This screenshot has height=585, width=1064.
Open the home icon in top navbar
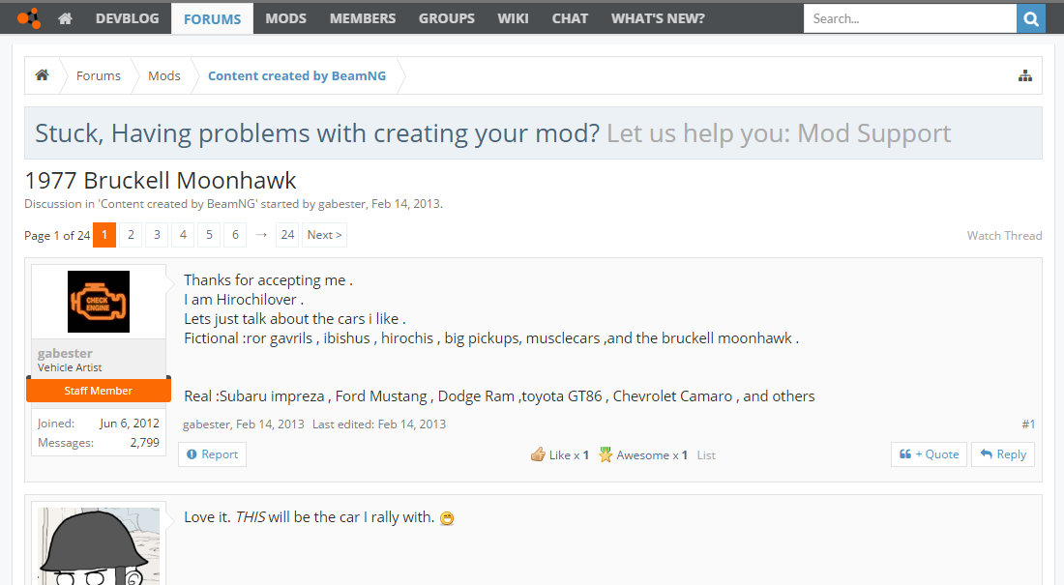pyautogui.click(x=65, y=19)
